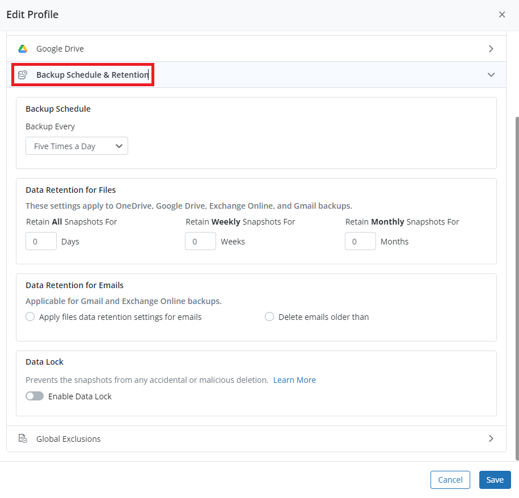Open the Backup Every dropdown
Screen dimensions: 519x498
pyautogui.click(x=77, y=146)
